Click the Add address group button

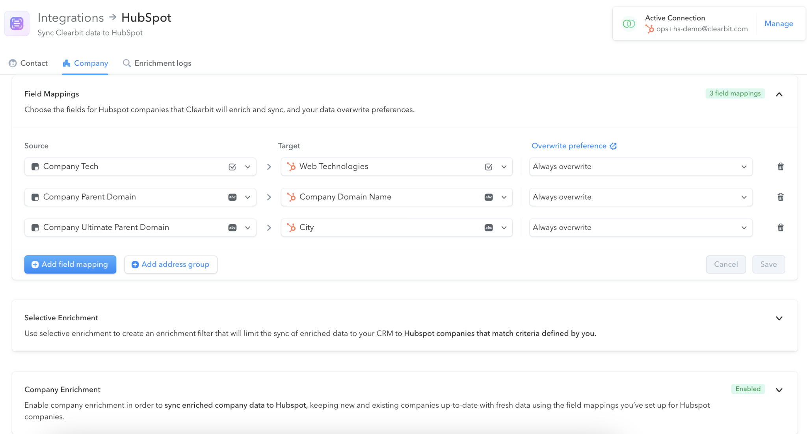click(x=171, y=264)
